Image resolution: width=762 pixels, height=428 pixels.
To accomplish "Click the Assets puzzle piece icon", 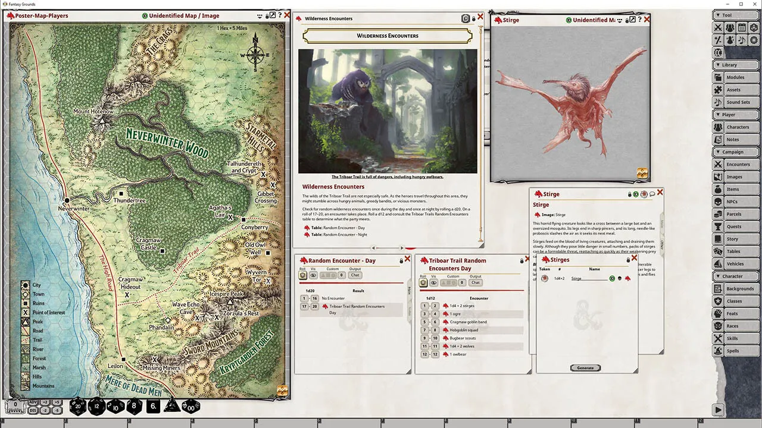I will coord(718,90).
